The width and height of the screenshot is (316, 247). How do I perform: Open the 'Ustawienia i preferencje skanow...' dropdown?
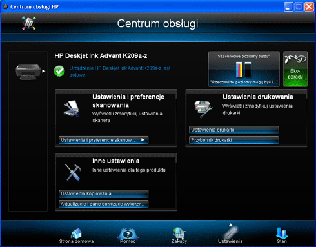click(103, 140)
